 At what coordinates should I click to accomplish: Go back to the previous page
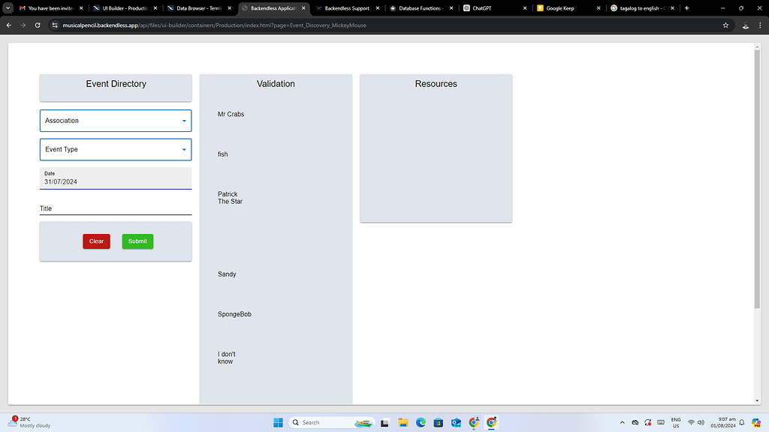[x=9, y=25]
